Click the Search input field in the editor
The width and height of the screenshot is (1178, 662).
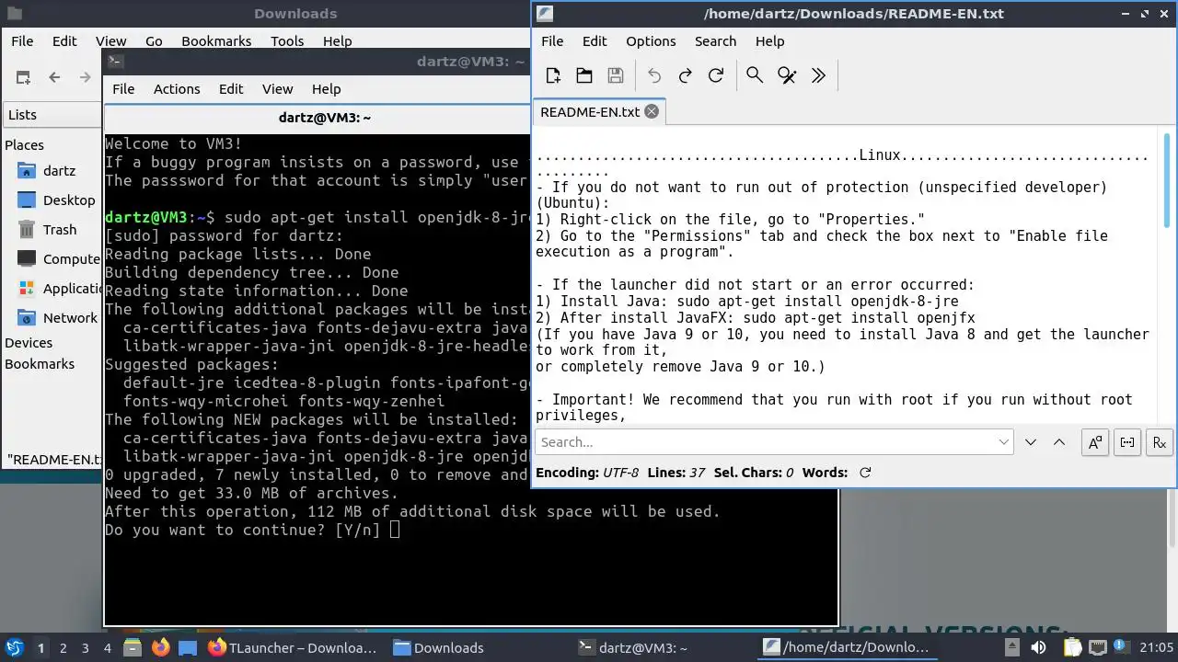tap(766, 442)
